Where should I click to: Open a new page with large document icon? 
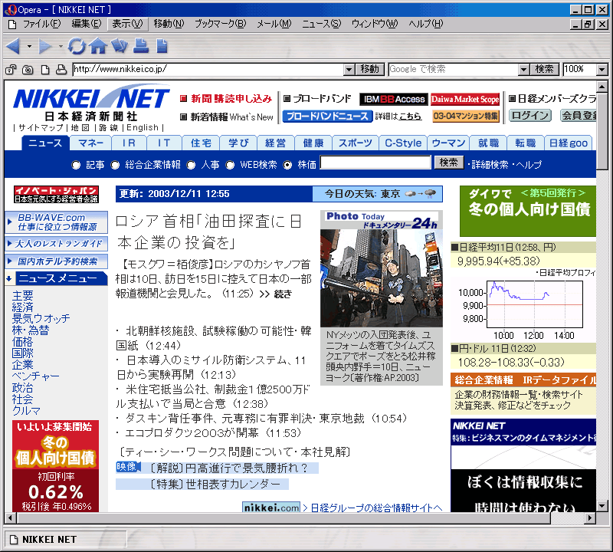(162, 46)
